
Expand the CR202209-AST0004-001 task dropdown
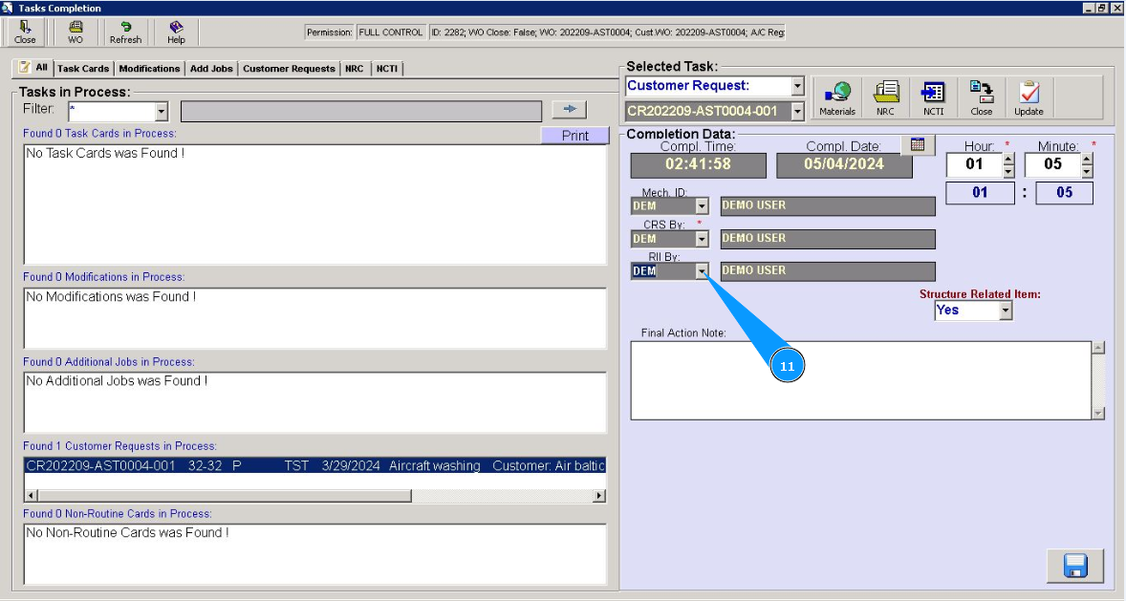[797, 111]
